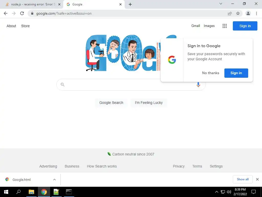Click the Google Search button
Viewport: 262px width, 197px height.
click(x=111, y=103)
